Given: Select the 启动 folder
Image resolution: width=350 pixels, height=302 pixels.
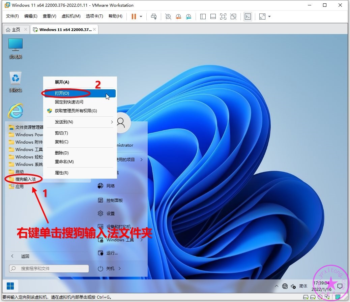Looking at the screenshot, I should tap(16, 172).
